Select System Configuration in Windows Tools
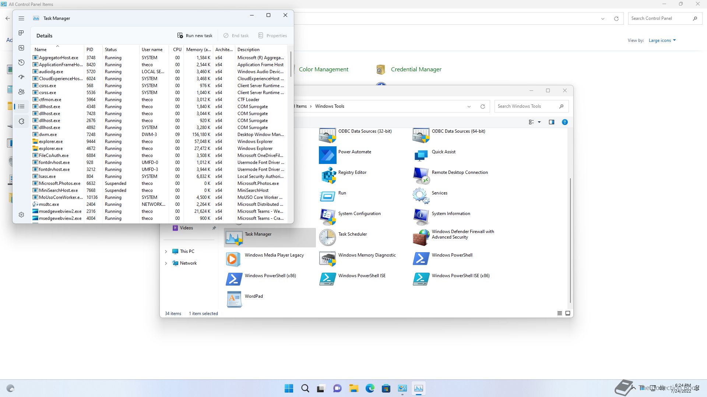The image size is (707, 397). (x=350, y=217)
